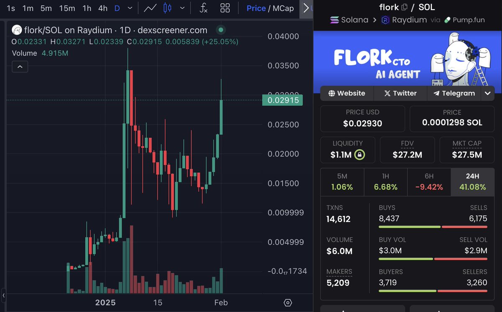Image resolution: width=502 pixels, height=312 pixels.
Task: Select the 5M stats tab
Action: pos(342,182)
